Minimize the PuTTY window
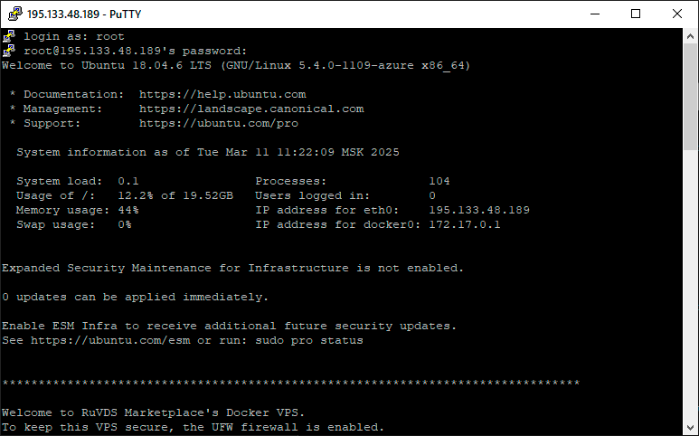The image size is (699, 436). [595, 14]
